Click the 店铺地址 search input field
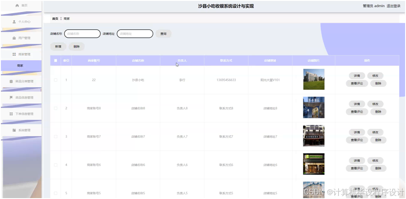Image resolution: width=406 pixels, height=199 pixels. coord(135,34)
